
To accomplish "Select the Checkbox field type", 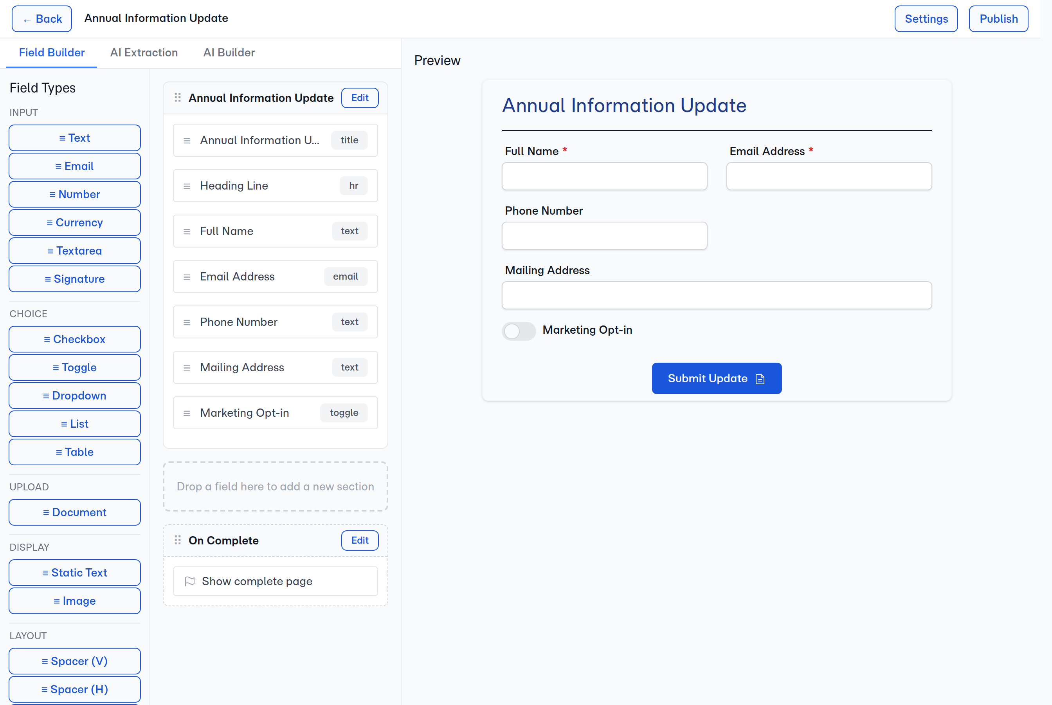I will point(75,340).
